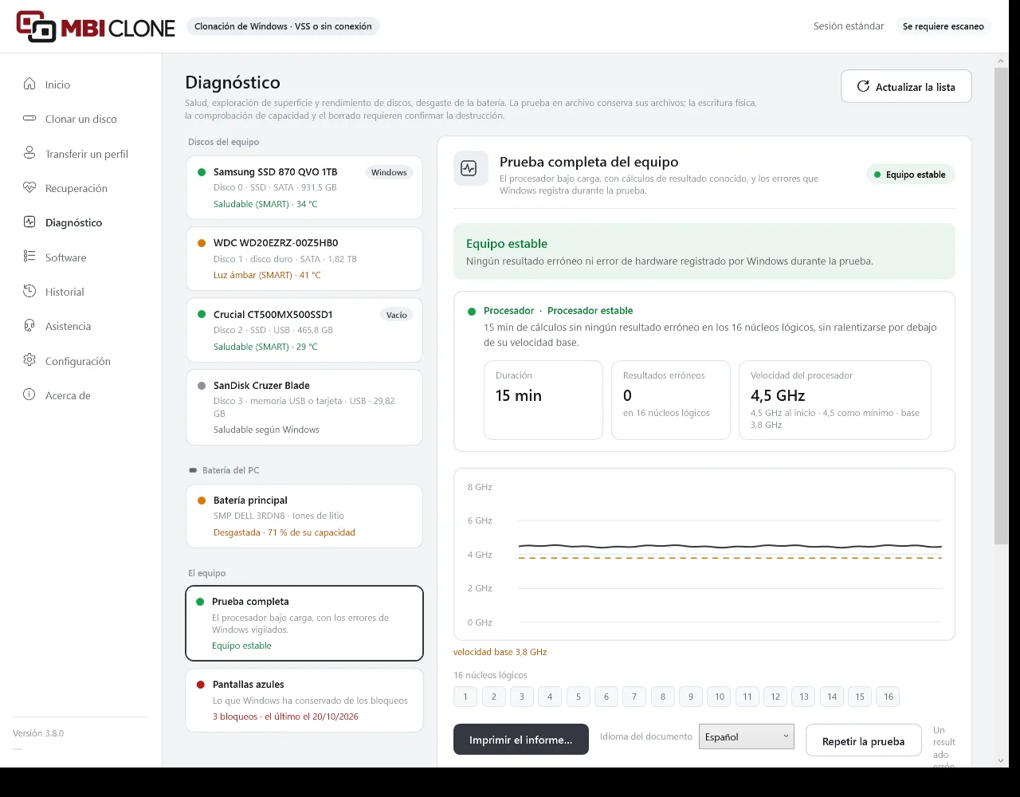This screenshot has width=1020, height=797.
Task: Click the Transferir un perfil user icon
Action: 29,153
